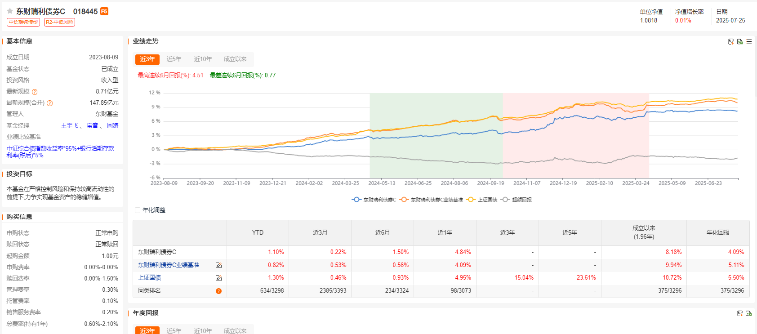Image resolution: width=757 pixels, height=334 pixels.
Task: Open help icon beside 最新规模
Action: click(35, 92)
